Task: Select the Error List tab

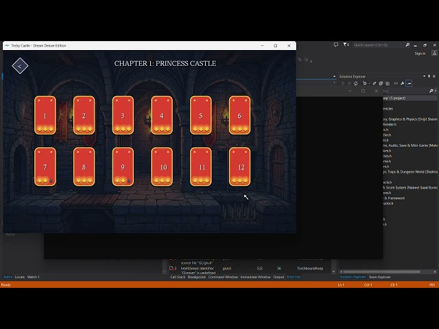Action: [x=294, y=277]
